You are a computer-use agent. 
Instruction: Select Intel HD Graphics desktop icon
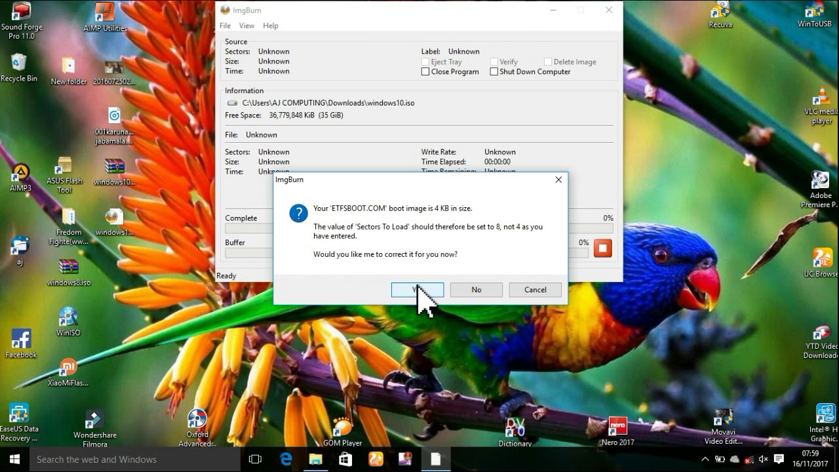point(825,423)
